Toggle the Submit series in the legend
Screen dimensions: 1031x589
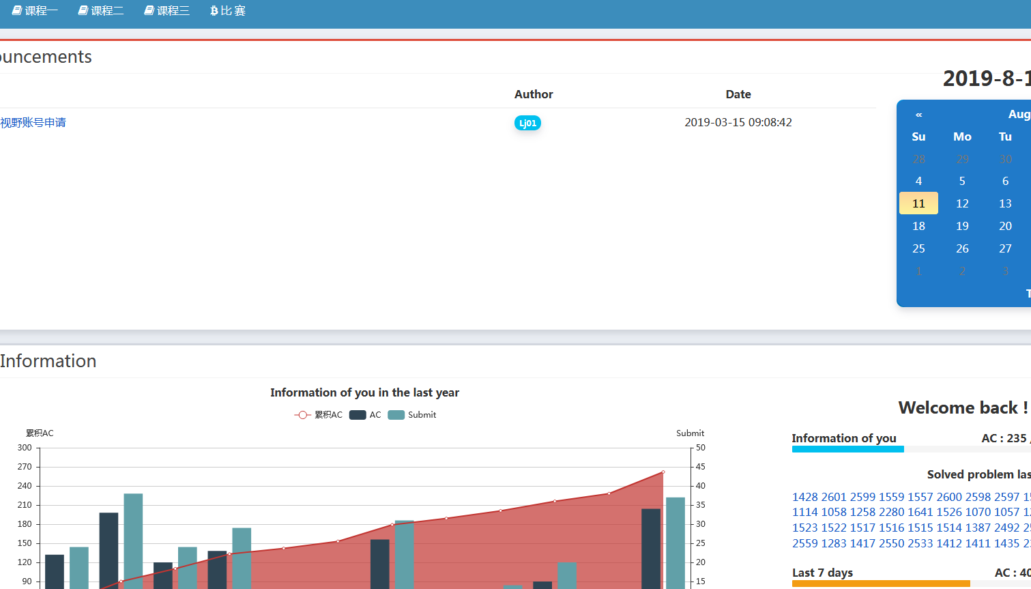(x=412, y=415)
